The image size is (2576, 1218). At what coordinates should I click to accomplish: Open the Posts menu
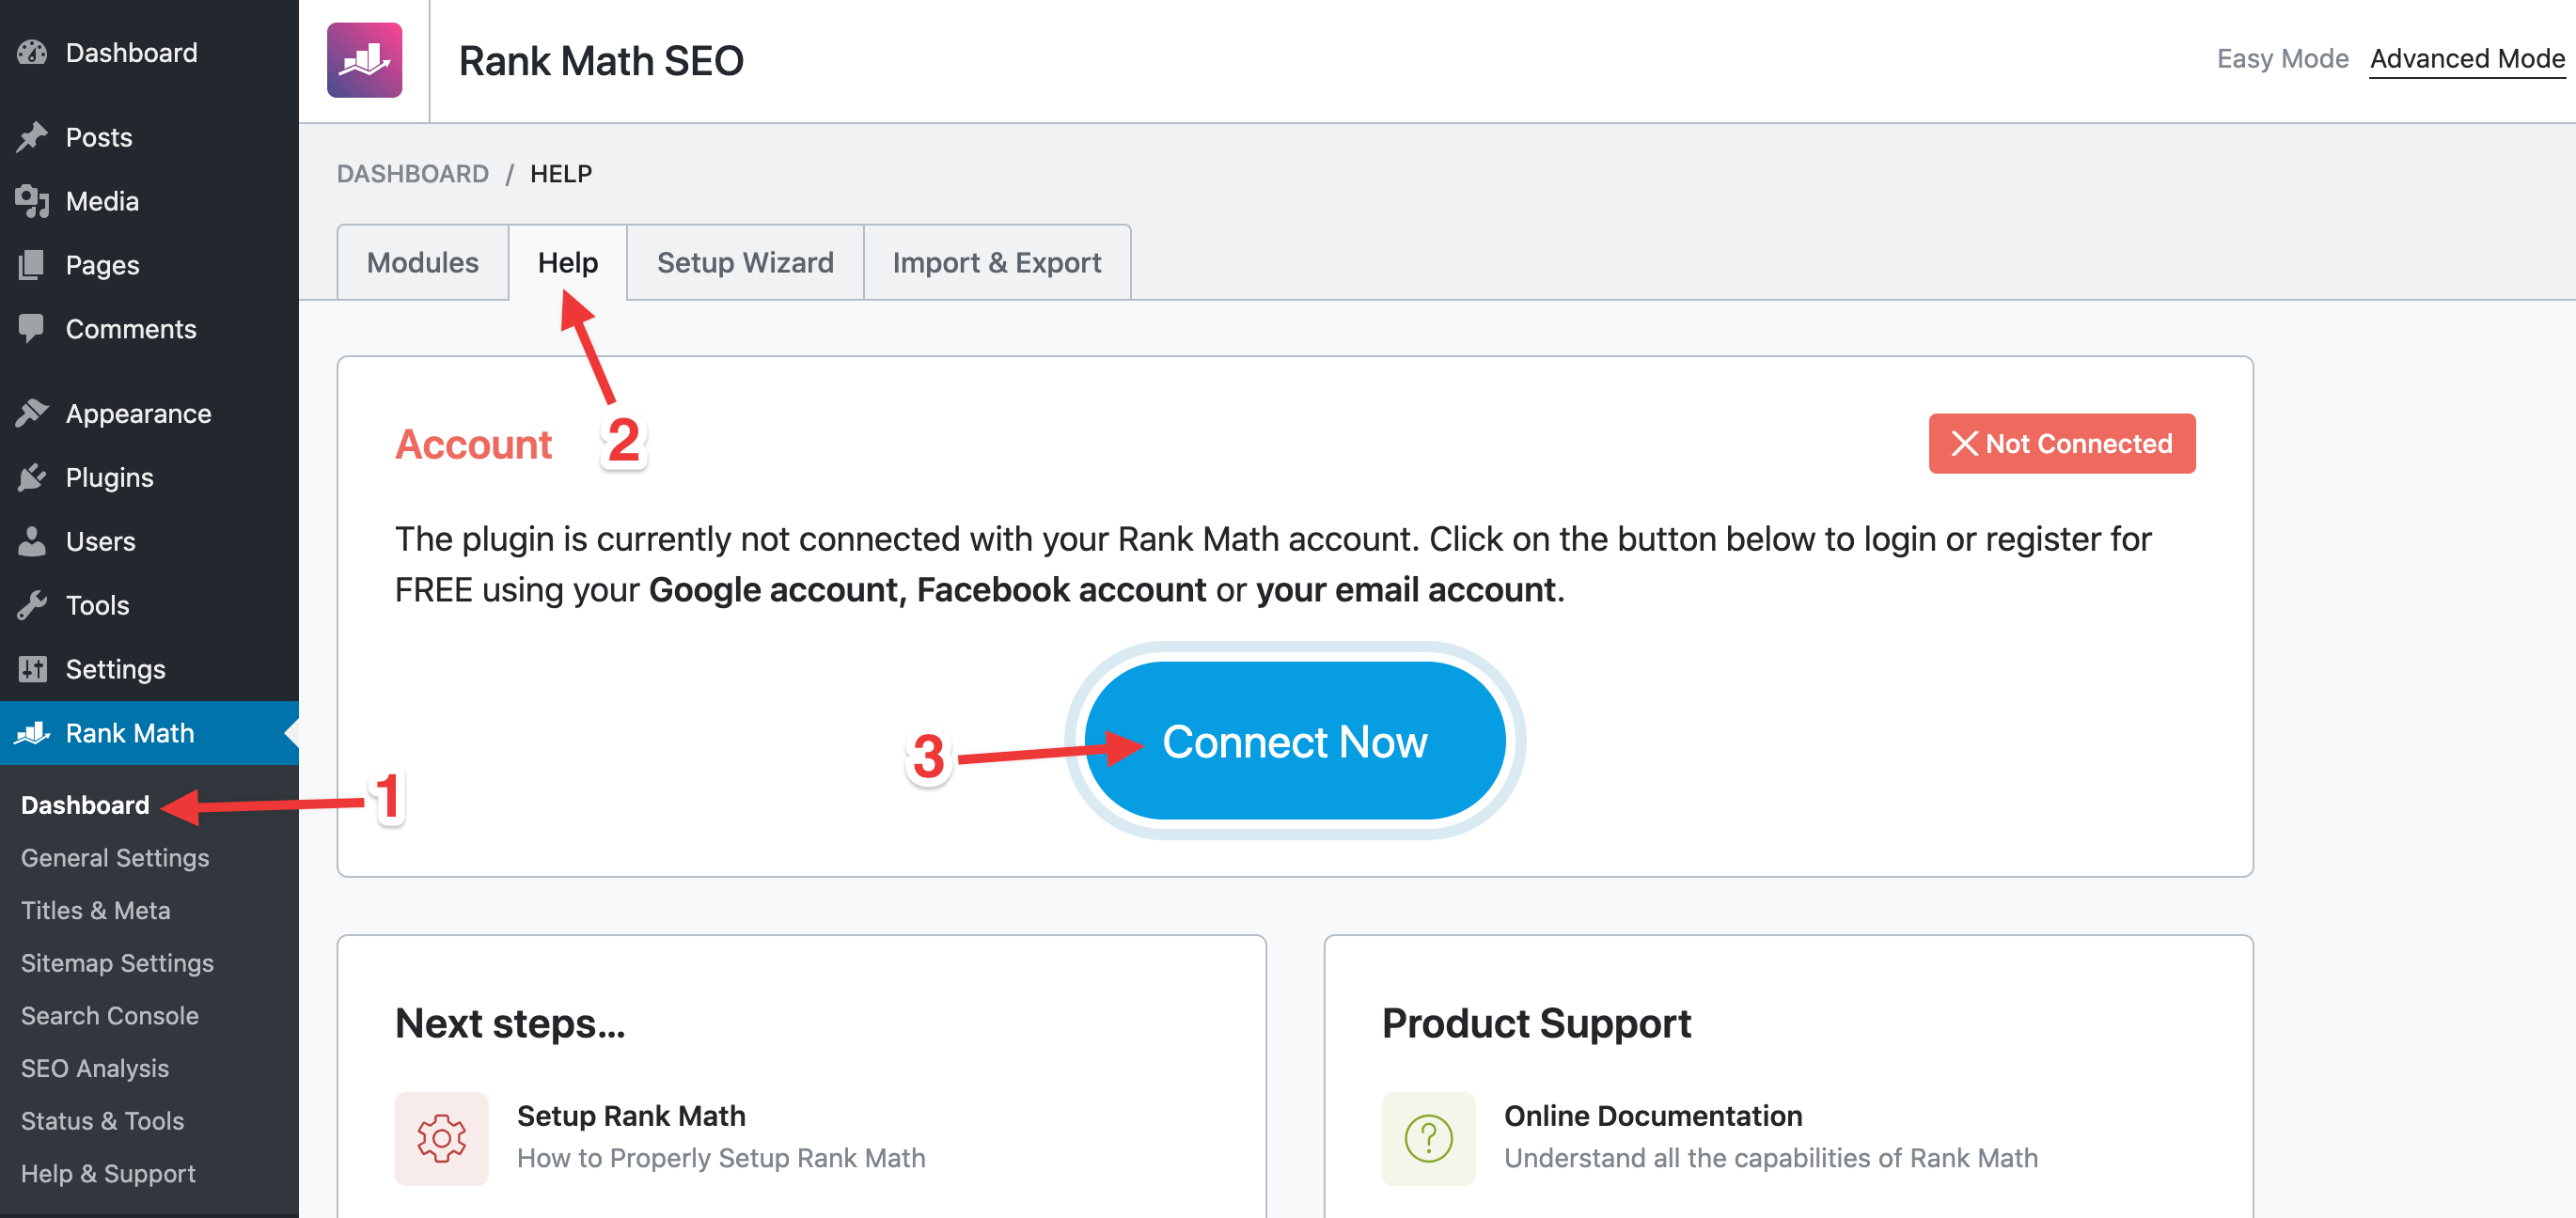pos(149,137)
